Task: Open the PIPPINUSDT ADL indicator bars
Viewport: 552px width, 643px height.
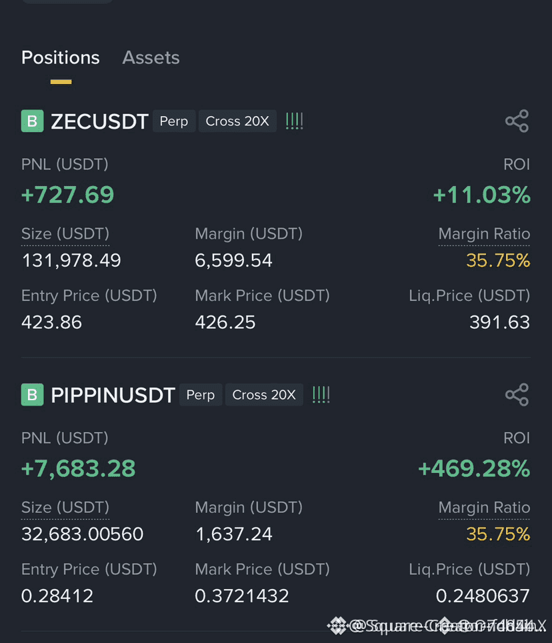Action: [321, 395]
